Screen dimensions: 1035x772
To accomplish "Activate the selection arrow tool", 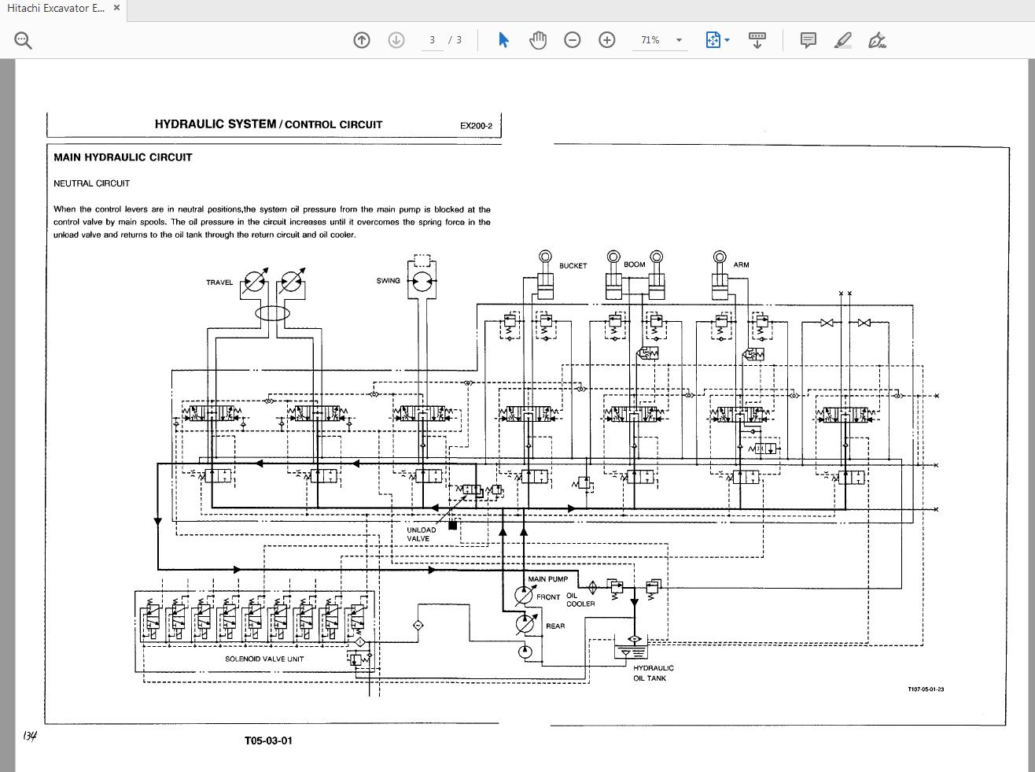I will pos(504,40).
